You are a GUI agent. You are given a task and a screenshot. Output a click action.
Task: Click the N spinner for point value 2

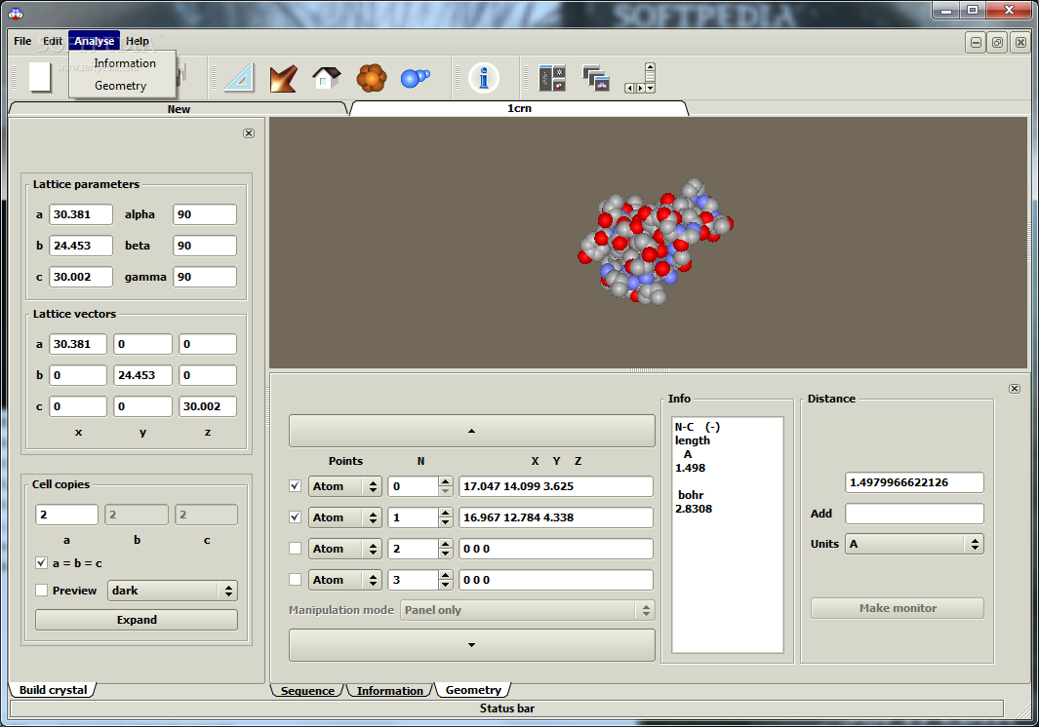tap(420, 549)
